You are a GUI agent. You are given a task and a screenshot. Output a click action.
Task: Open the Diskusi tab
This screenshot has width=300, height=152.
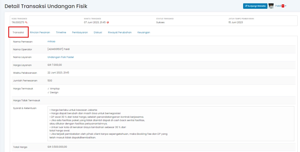pos(98,32)
